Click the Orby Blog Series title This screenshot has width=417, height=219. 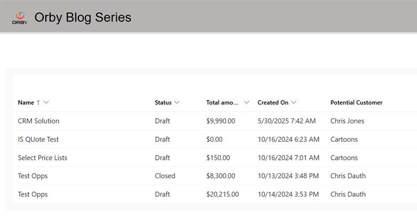pyautogui.click(x=83, y=18)
